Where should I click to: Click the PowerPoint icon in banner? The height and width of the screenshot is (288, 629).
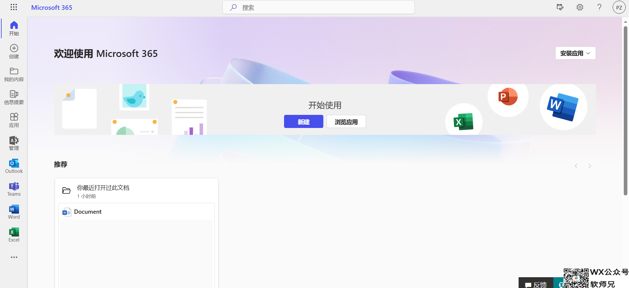[x=508, y=97]
